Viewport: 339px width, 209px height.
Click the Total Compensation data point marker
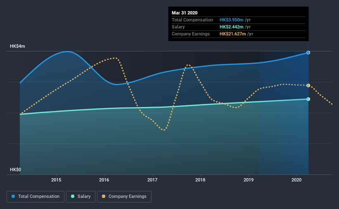click(308, 53)
